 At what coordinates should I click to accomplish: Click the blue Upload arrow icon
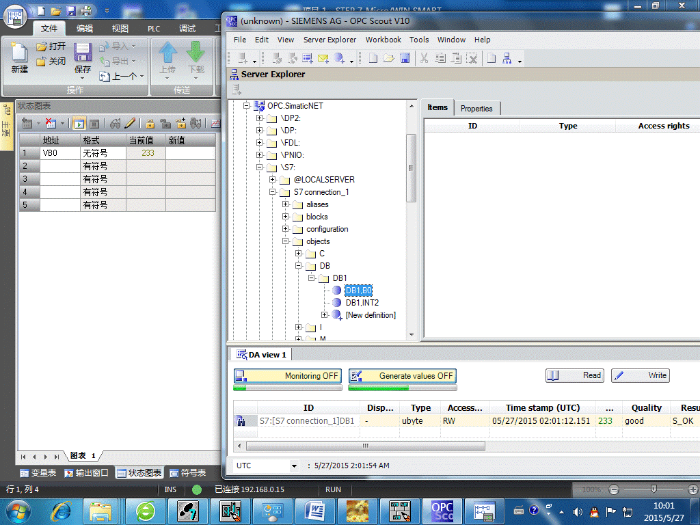click(x=168, y=52)
